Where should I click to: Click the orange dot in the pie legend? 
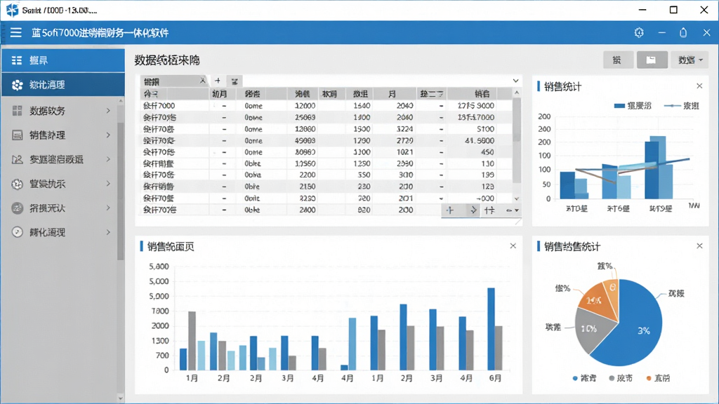649,378
